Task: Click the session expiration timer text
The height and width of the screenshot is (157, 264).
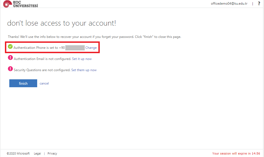Action: click(x=236, y=153)
